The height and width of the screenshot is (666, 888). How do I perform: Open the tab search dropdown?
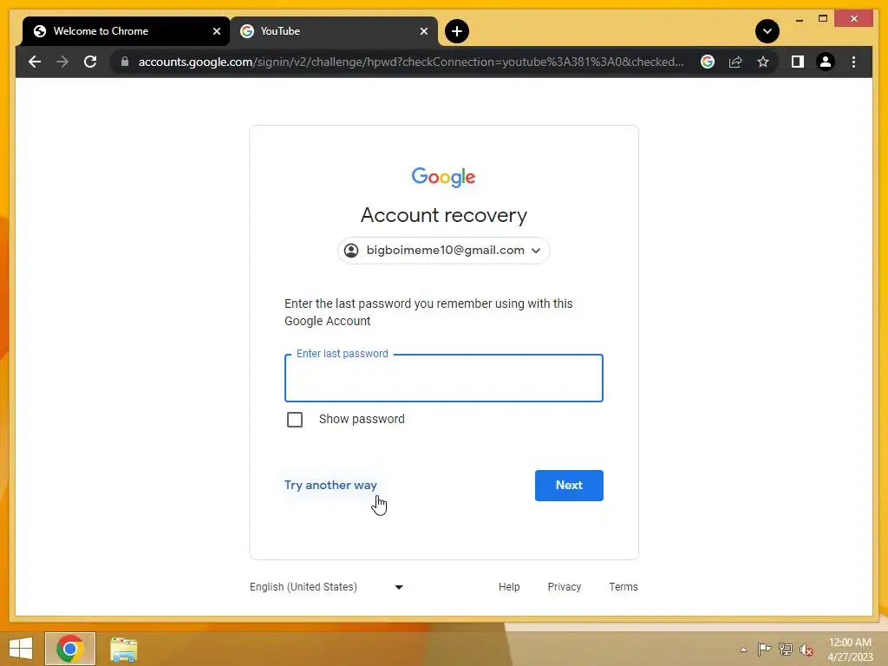pos(767,31)
